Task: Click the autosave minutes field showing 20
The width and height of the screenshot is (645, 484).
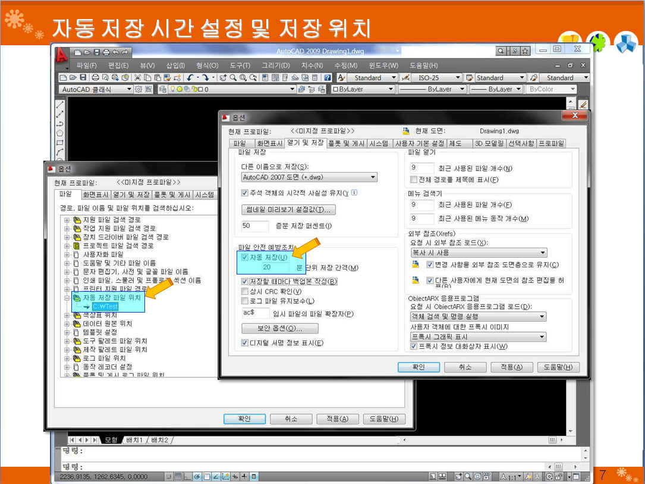Action: pos(267,267)
